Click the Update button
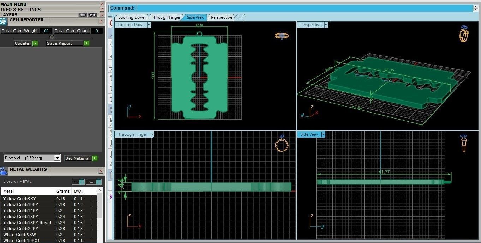The width and height of the screenshot is (481, 243). [26, 43]
